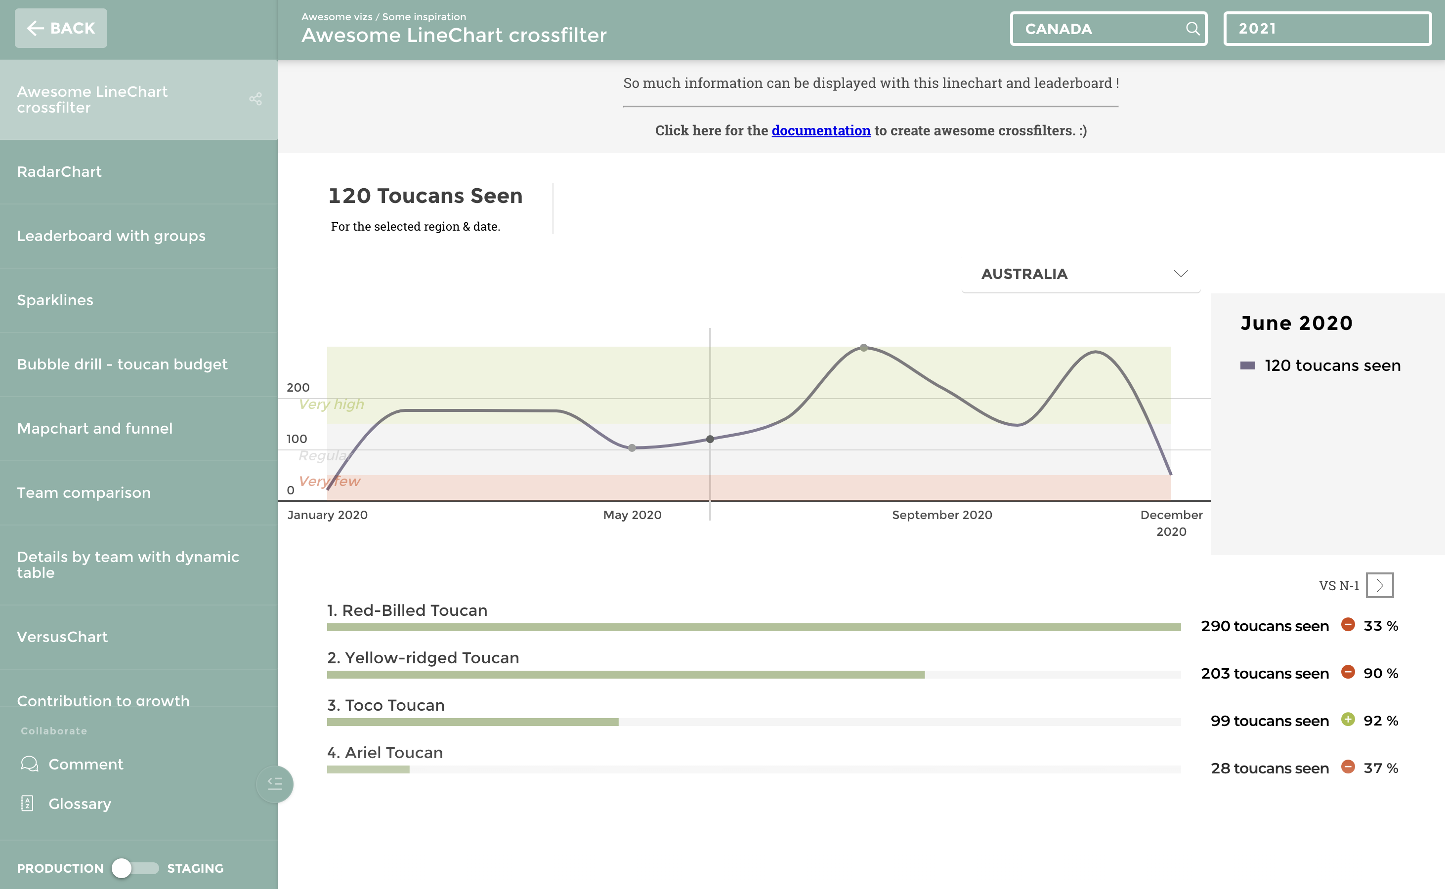Click the sidebar collapse round button

(275, 783)
